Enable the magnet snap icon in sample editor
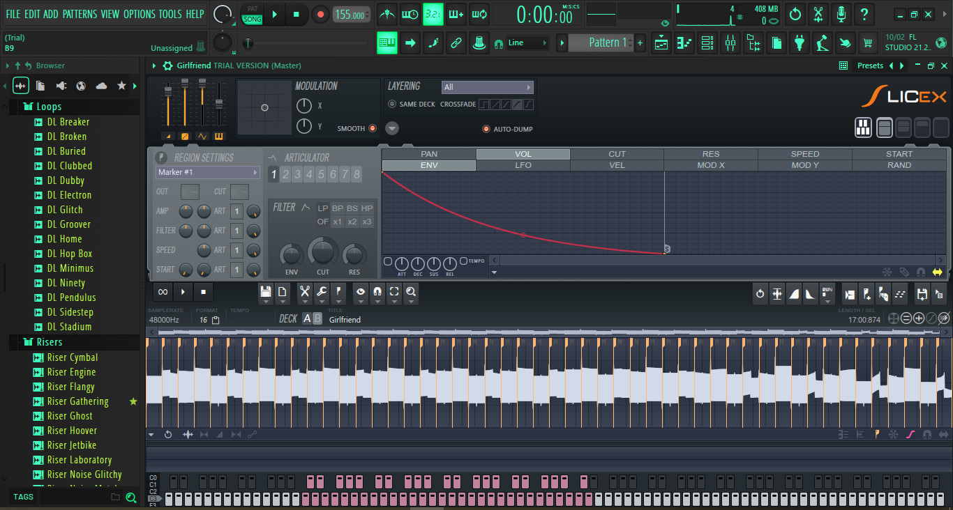The width and height of the screenshot is (953, 510). pyautogui.click(x=377, y=291)
